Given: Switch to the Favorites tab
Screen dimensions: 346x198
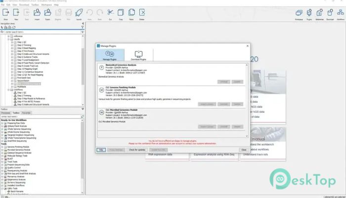Looking at the screenshot, I should pyautogui.click(x=26, y=113).
